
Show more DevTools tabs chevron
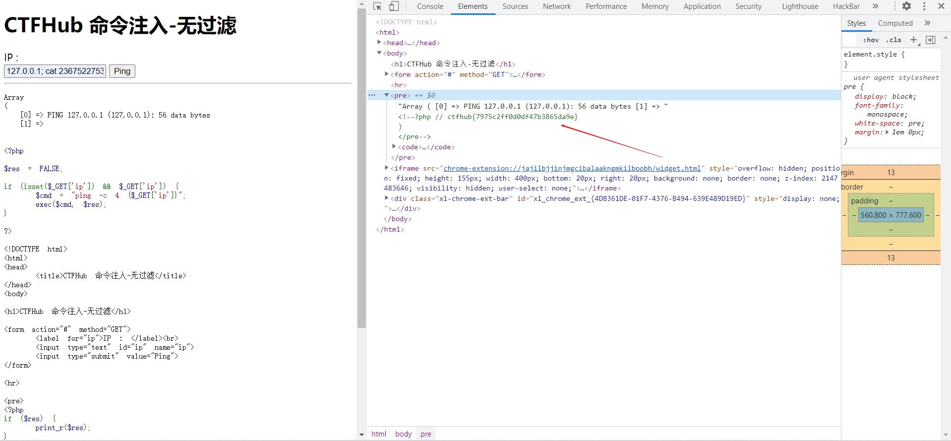click(876, 6)
